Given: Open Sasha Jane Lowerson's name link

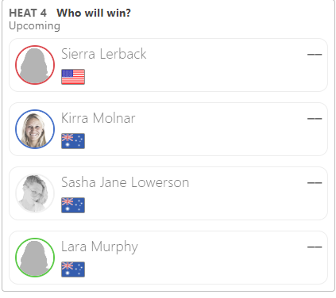Looking at the screenshot, I should click(x=126, y=182).
